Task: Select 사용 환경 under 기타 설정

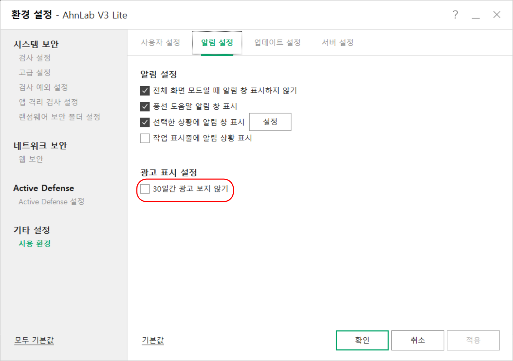Action: (35, 243)
